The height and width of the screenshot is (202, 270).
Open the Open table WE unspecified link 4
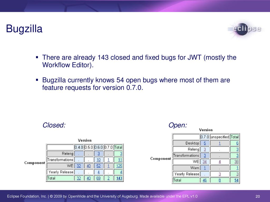click(x=220, y=162)
